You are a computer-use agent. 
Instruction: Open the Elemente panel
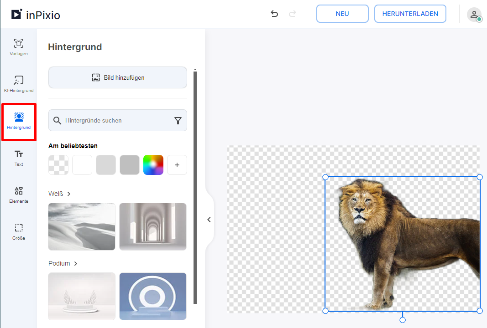19,195
